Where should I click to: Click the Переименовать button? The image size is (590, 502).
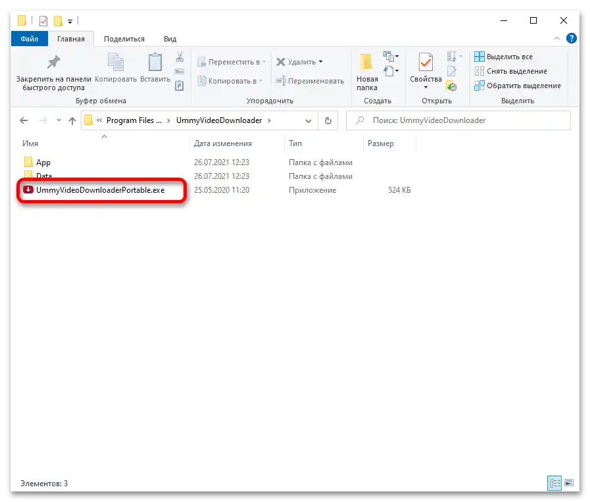pos(310,81)
